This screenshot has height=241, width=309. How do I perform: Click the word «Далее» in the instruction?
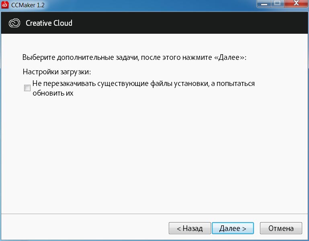[229, 57]
